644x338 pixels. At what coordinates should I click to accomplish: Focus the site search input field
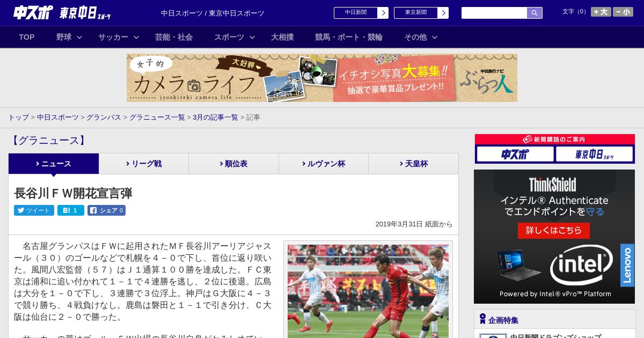coord(494,13)
